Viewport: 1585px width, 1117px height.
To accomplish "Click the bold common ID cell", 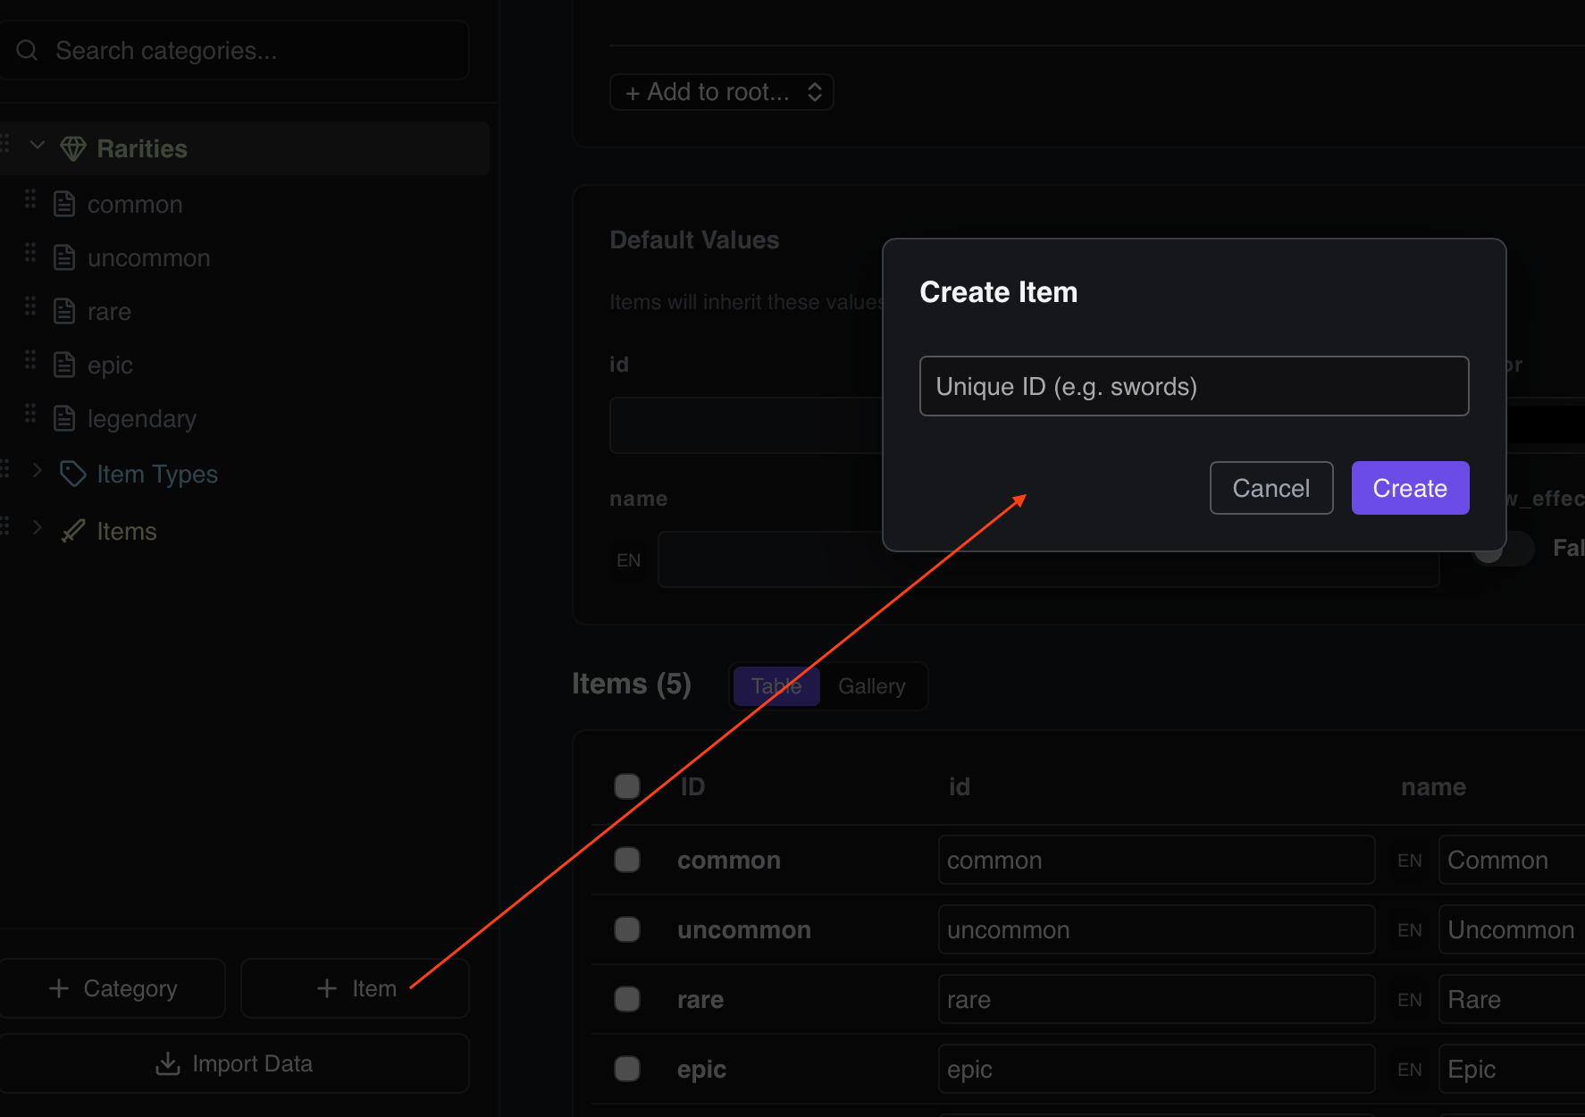I will pos(729,861).
